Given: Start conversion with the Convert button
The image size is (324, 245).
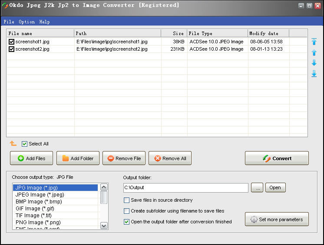Looking at the screenshot, I should coord(277,158).
